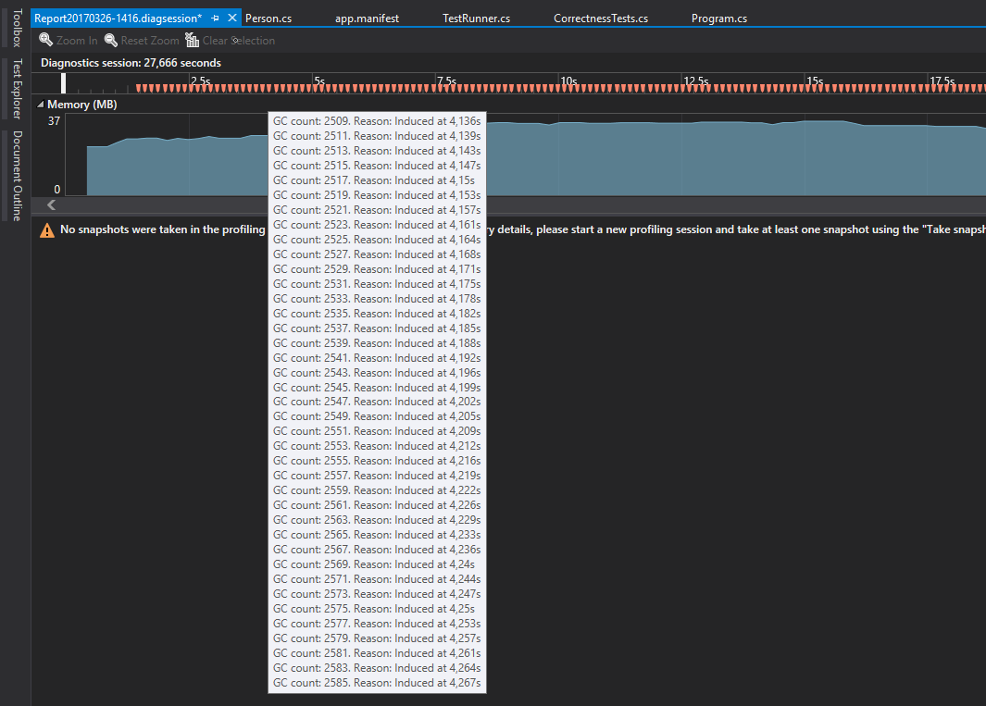Pin the Report20170326-1416.diagsession tab
The height and width of the screenshot is (706, 986).
coord(215,19)
